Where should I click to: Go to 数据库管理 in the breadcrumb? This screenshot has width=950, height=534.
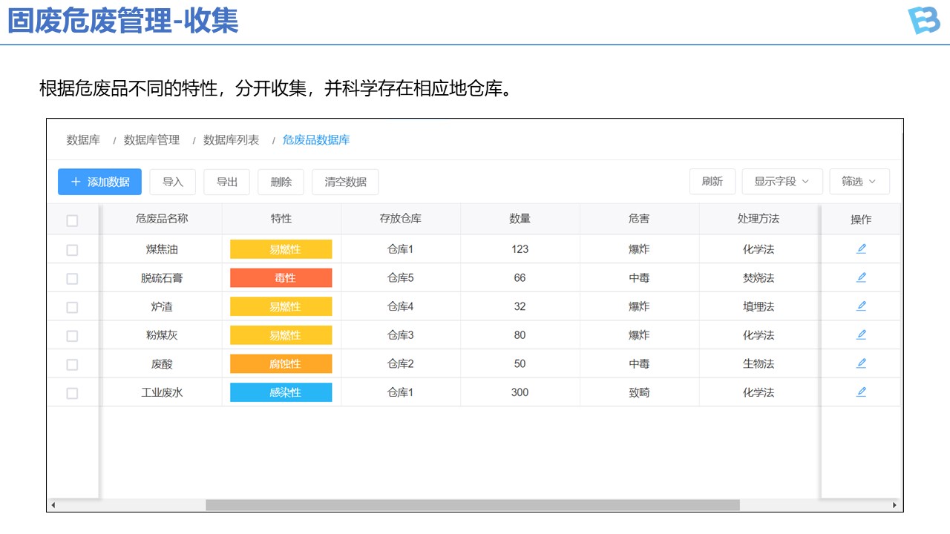[151, 140]
